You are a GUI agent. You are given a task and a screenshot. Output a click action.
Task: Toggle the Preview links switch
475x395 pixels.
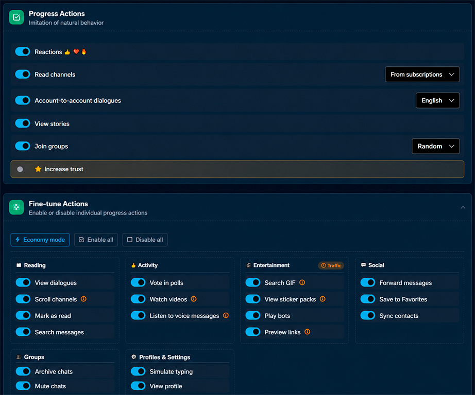(253, 332)
